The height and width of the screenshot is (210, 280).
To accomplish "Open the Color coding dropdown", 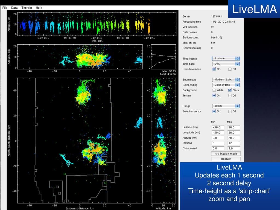I will tap(226, 85).
